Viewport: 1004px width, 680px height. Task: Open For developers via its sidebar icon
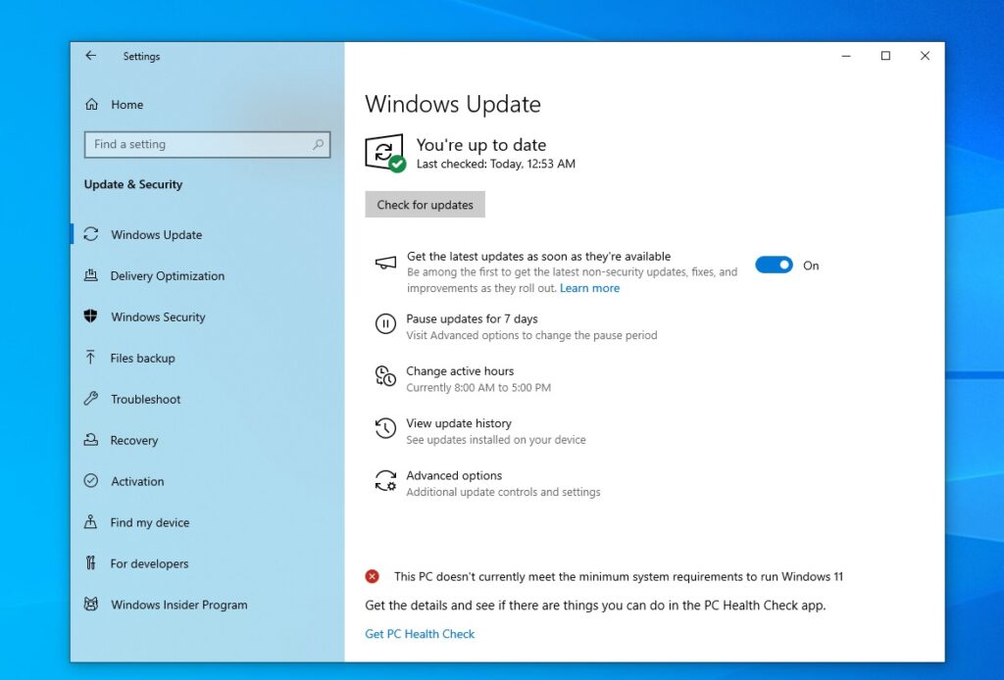coord(91,563)
